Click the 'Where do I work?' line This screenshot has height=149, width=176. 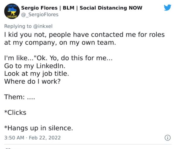(x=32, y=81)
